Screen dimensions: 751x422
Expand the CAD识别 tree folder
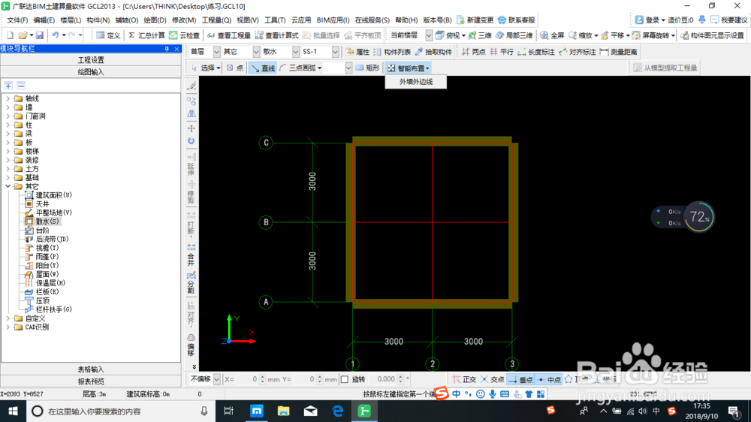(x=8, y=327)
